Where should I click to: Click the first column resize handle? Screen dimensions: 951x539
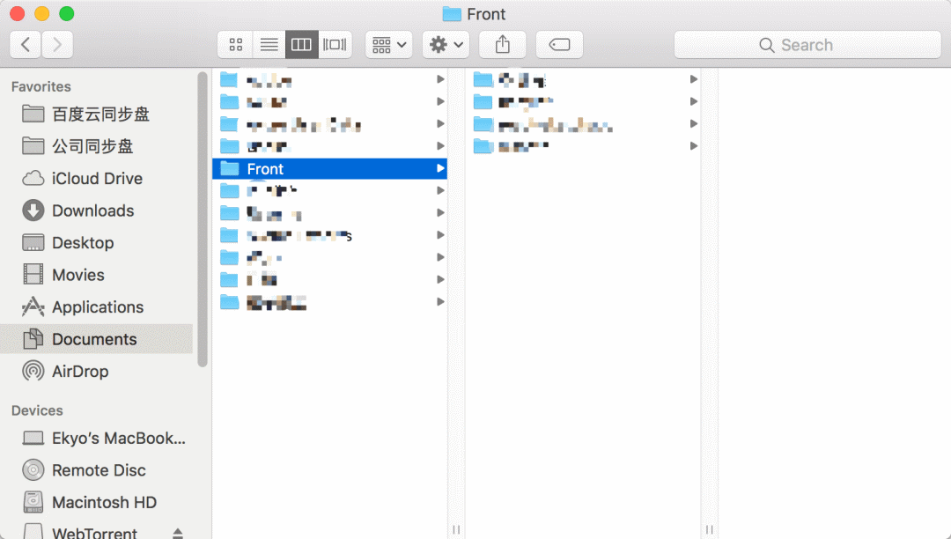(456, 530)
